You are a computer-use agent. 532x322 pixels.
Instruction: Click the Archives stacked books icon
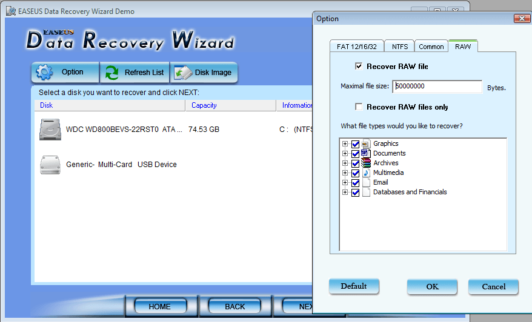click(x=366, y=163)
